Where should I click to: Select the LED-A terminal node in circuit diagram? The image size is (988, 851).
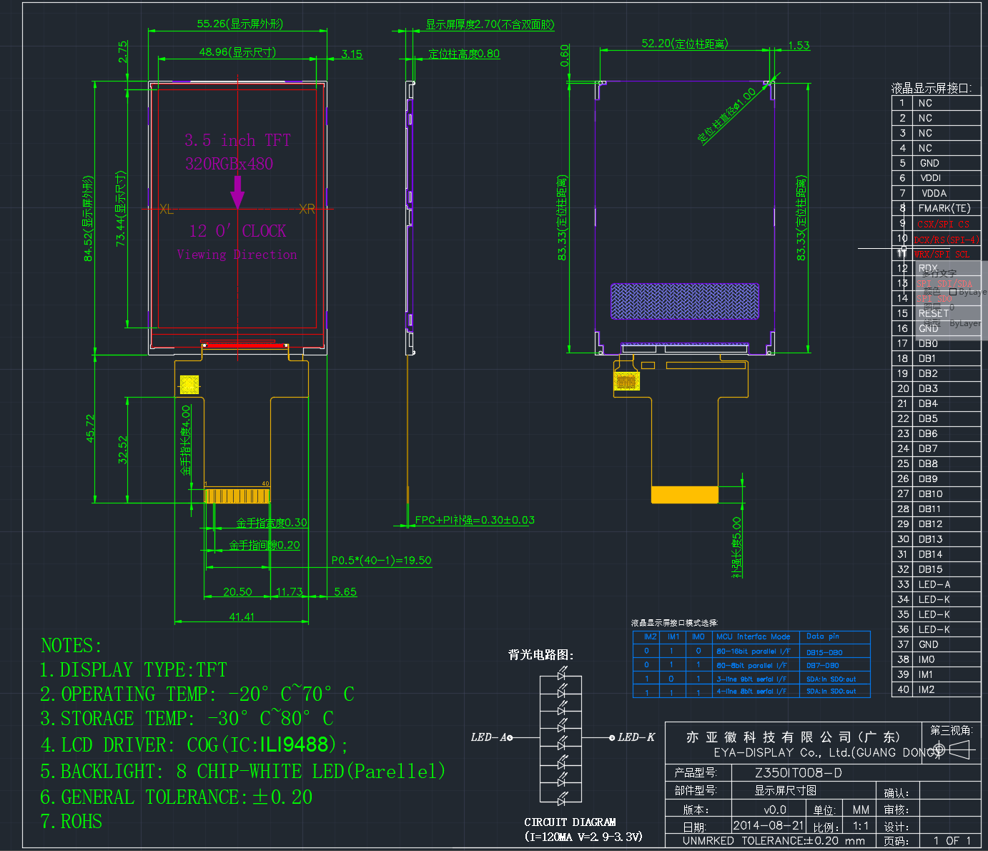510,737
